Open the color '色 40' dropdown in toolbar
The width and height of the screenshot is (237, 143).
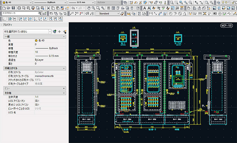click(x=31, y=2)
